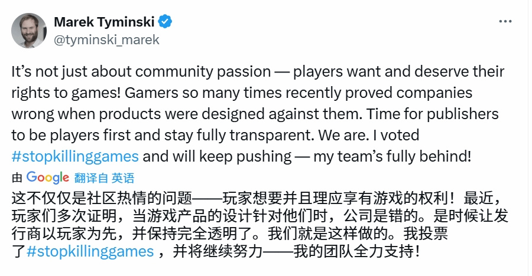Click the Google logo
Image resolution: width=532 pixels, height=276 pixels.
[x=48, y=177]
